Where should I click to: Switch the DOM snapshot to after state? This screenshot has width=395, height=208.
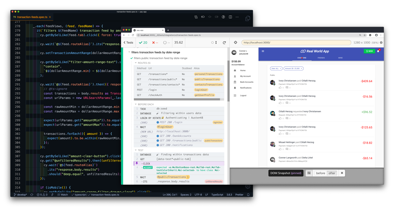click(332, 173)
